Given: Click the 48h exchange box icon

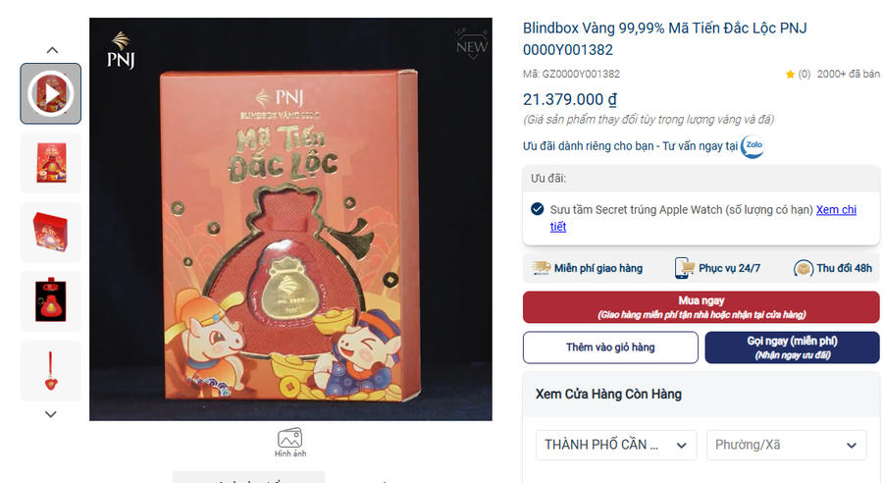Looking at the screenshot, I should (803, 269).
